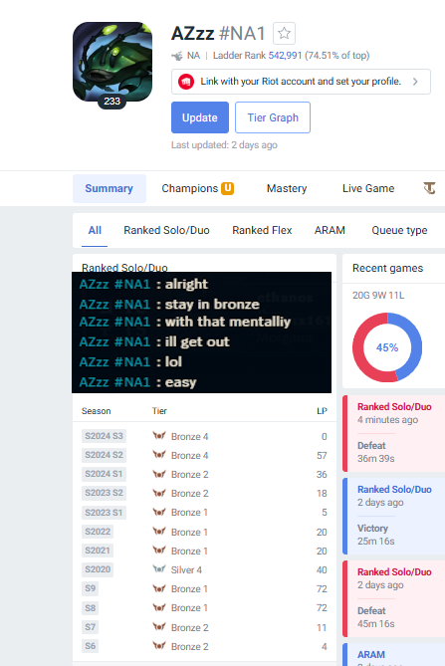The width and height of the screenshot is (445, 666).
Task: Open the Tier Graph button
Action: [273, 117]
